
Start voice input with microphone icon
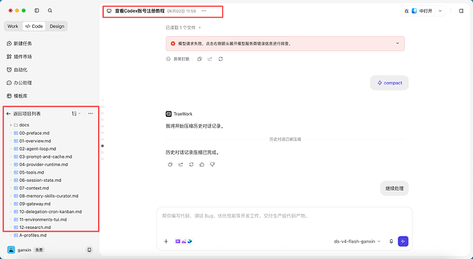pyautogui.click(x=391, y=241)
